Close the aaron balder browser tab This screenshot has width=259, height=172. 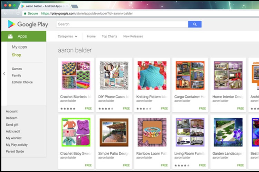67,6
